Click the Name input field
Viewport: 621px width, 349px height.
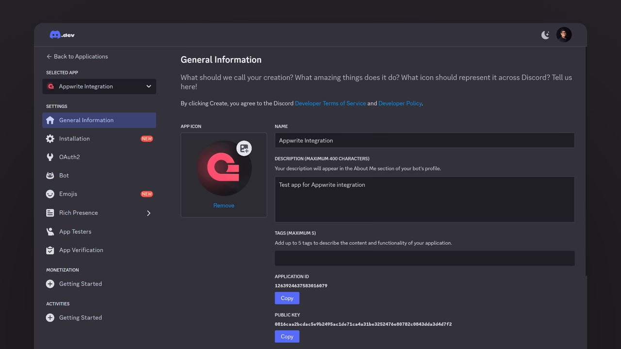[425, 141]
